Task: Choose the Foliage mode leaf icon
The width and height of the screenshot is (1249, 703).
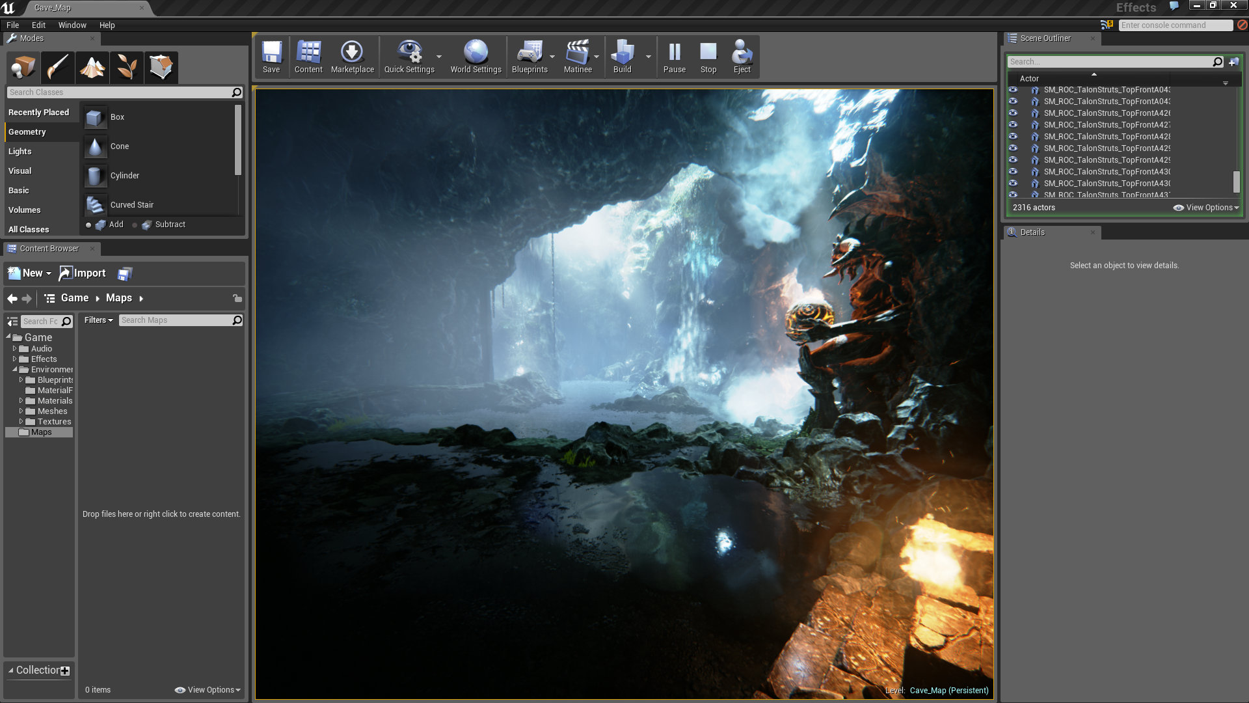Action: pyautogui.click(x=127, y=67)
